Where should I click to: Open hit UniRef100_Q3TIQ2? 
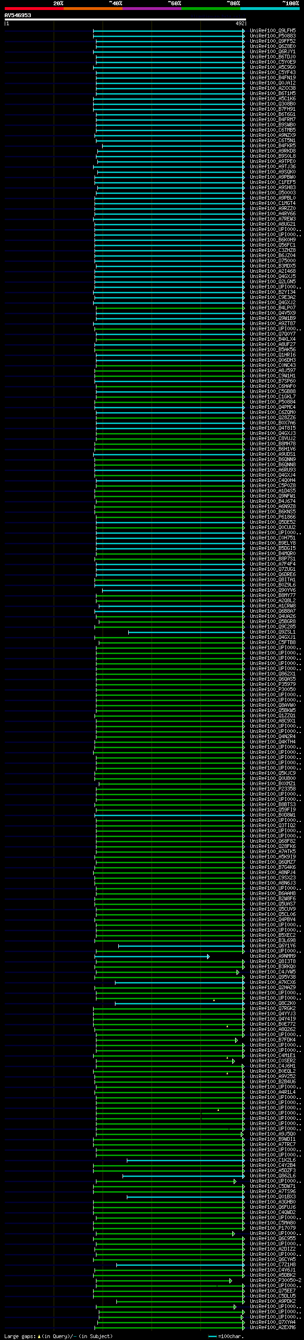pyautogui.click(x=273, y=826)
